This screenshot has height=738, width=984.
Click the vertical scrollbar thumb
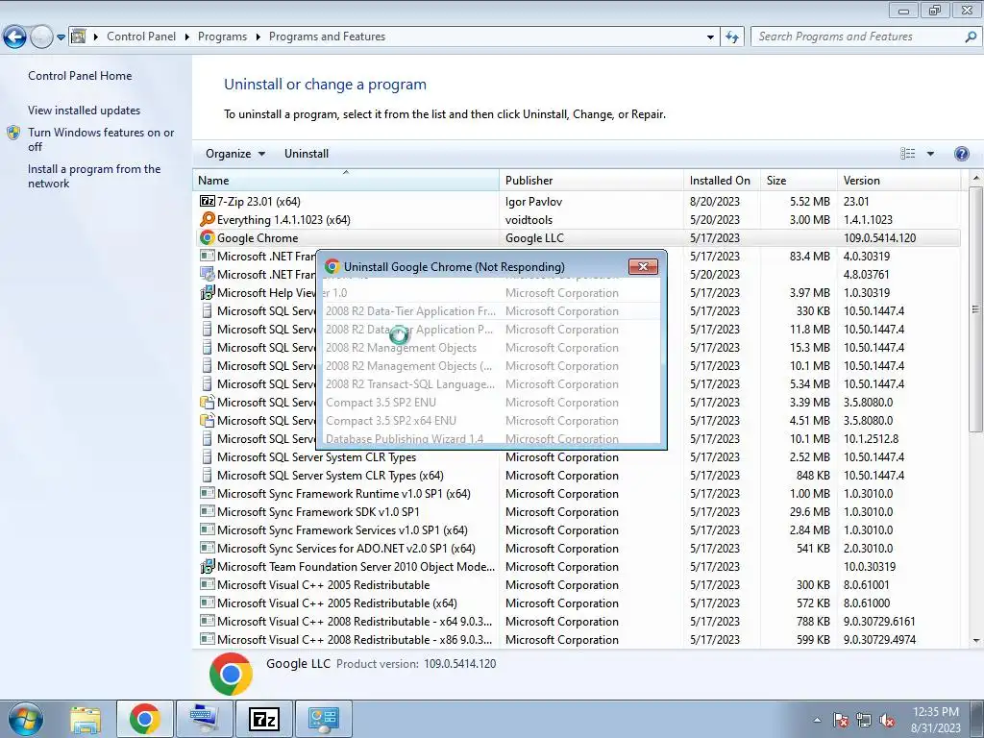click(975, 308)
